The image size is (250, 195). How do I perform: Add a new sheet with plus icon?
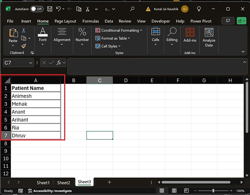(x=109, y=182)
